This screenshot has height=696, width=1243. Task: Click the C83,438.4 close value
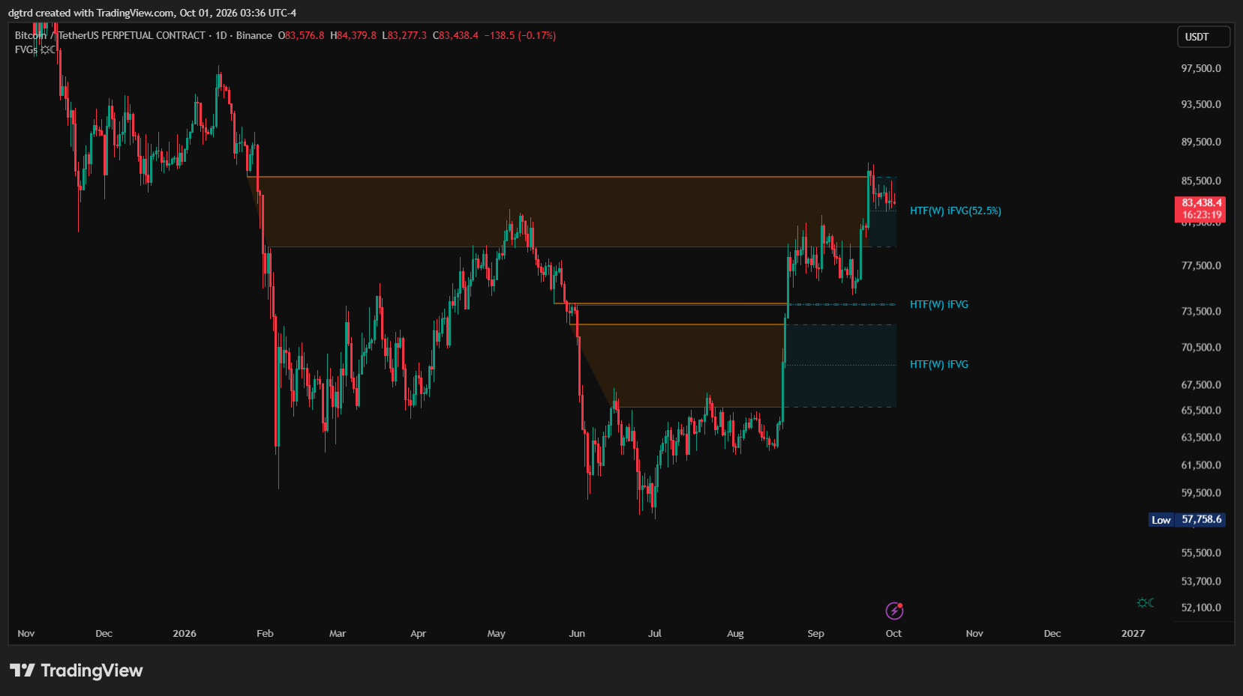455,35
